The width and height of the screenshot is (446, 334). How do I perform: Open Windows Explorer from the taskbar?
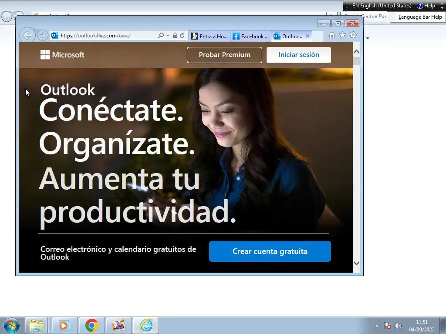click(37, 325)
